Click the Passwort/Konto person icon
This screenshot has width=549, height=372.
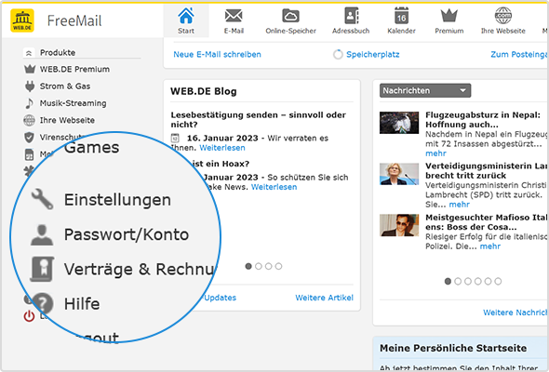point(42,234)
